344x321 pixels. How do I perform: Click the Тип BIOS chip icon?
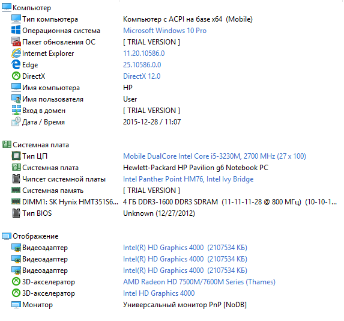click(x=16, y=213)
